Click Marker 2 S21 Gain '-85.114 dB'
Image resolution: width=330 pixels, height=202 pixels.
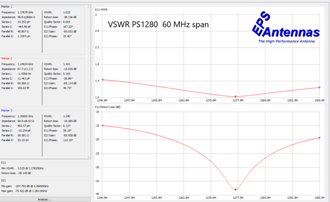pos(70,83)
